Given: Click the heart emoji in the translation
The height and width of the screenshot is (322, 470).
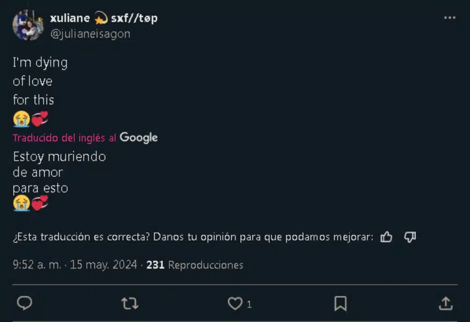Looking at the screenshot, I should pos(41,203).
